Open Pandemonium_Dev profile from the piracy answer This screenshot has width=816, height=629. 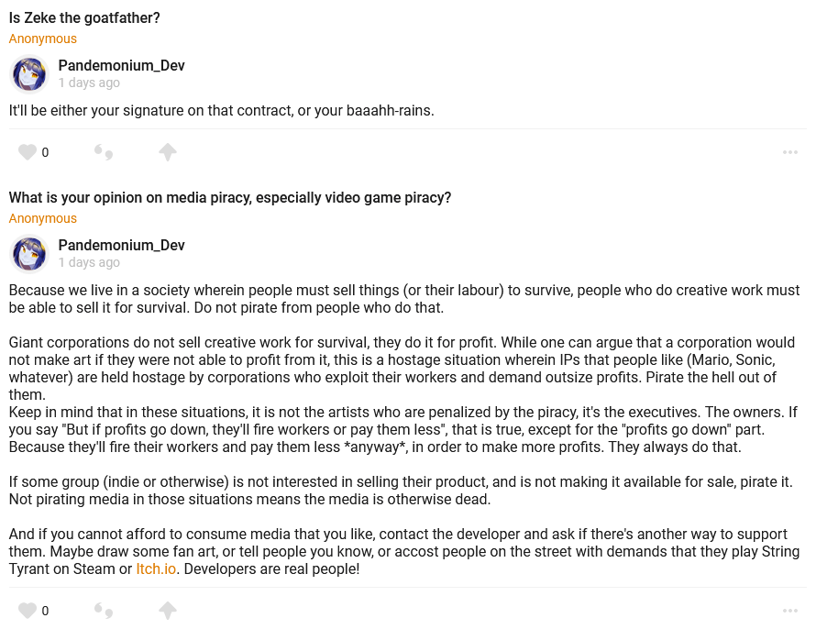[121, 245]
